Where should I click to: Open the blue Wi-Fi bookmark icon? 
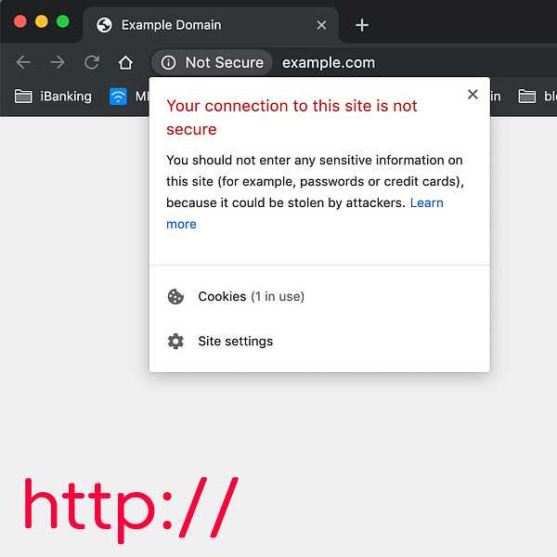118,97
